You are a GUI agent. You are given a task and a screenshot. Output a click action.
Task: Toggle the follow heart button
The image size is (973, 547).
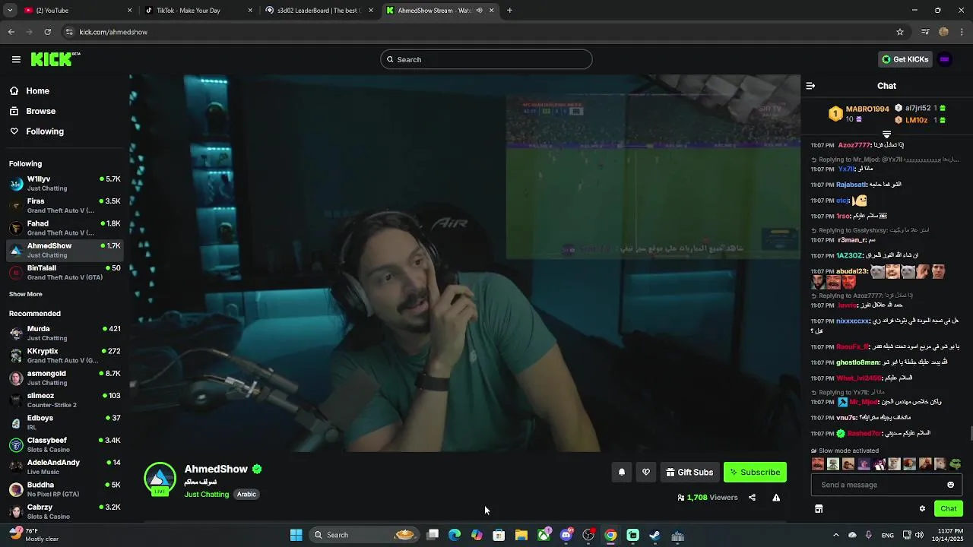(646, 472)
